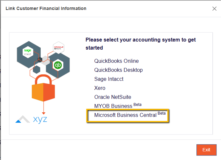Select Microsoft Business Central option
221x160 pixels.
point(125,115)
